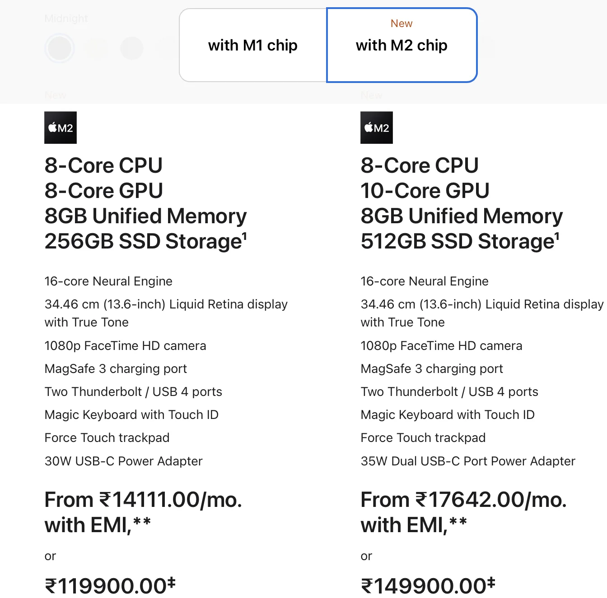Click the asterisk footnote after ₹17642.00/mo. EMI
This screenshot has width=607, height=598.
pos(458,522)
